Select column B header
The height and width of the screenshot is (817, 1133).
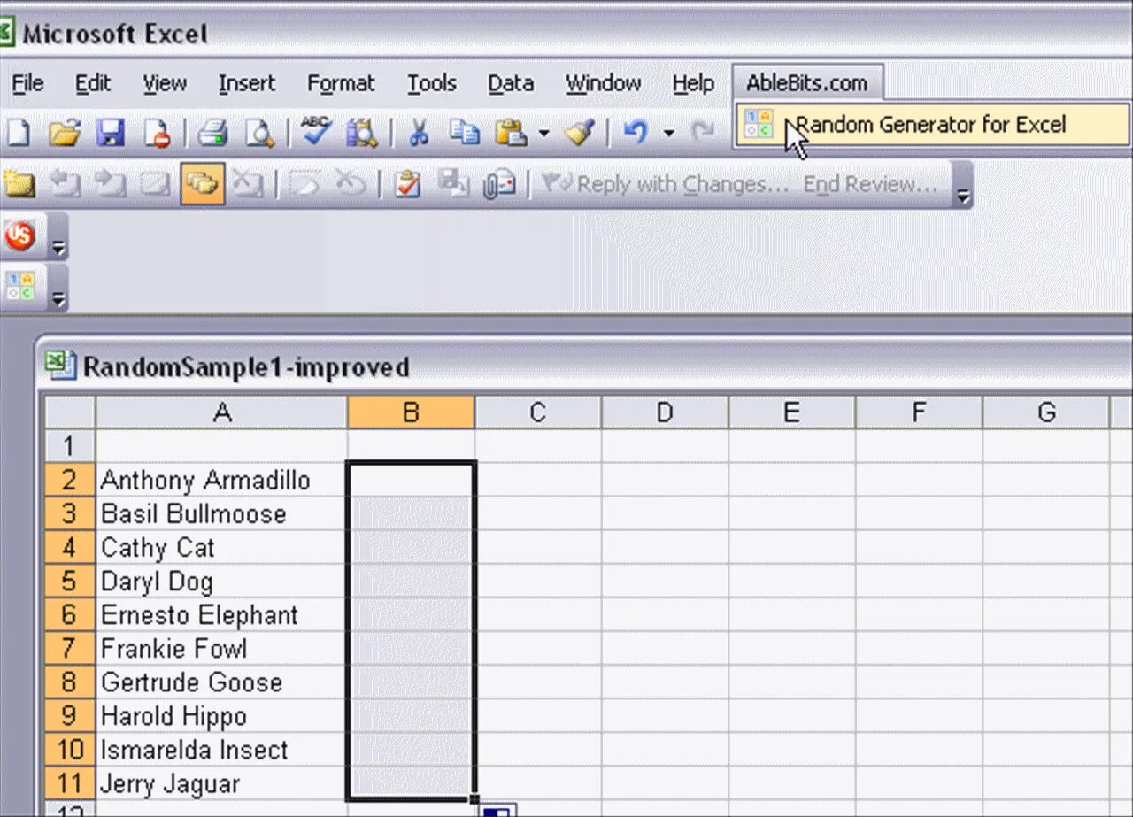click(x=411, y=412)
